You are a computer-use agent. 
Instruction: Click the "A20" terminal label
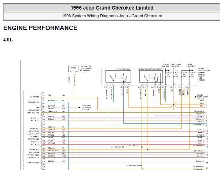[187, 87]
